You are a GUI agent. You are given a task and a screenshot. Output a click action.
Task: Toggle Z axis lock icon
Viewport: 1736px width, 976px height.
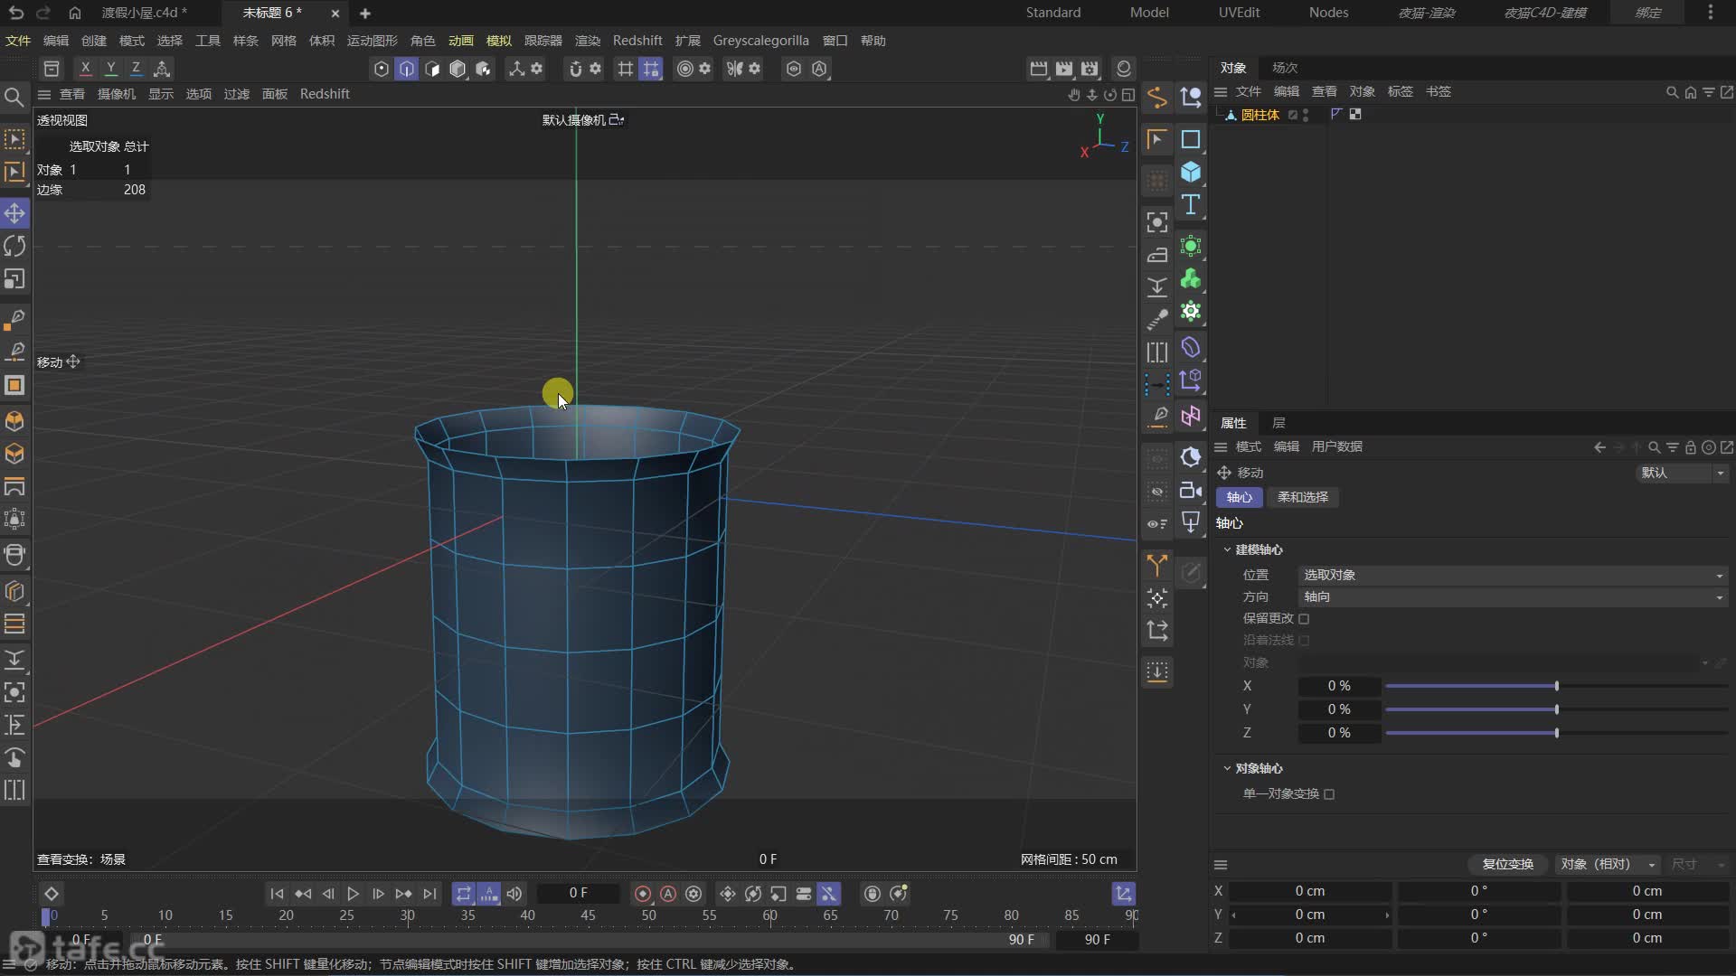click(136, 69)
